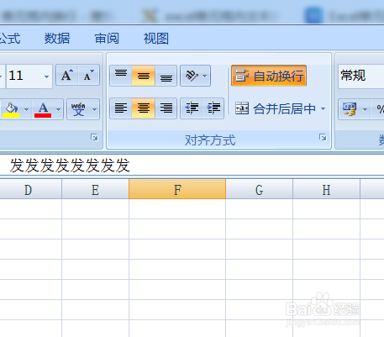Viewport: 384px width, 337px height.
Task: Select column D header
Action: (31, 190)
